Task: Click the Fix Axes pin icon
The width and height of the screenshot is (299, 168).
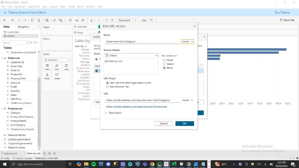Action: [112, 20]
